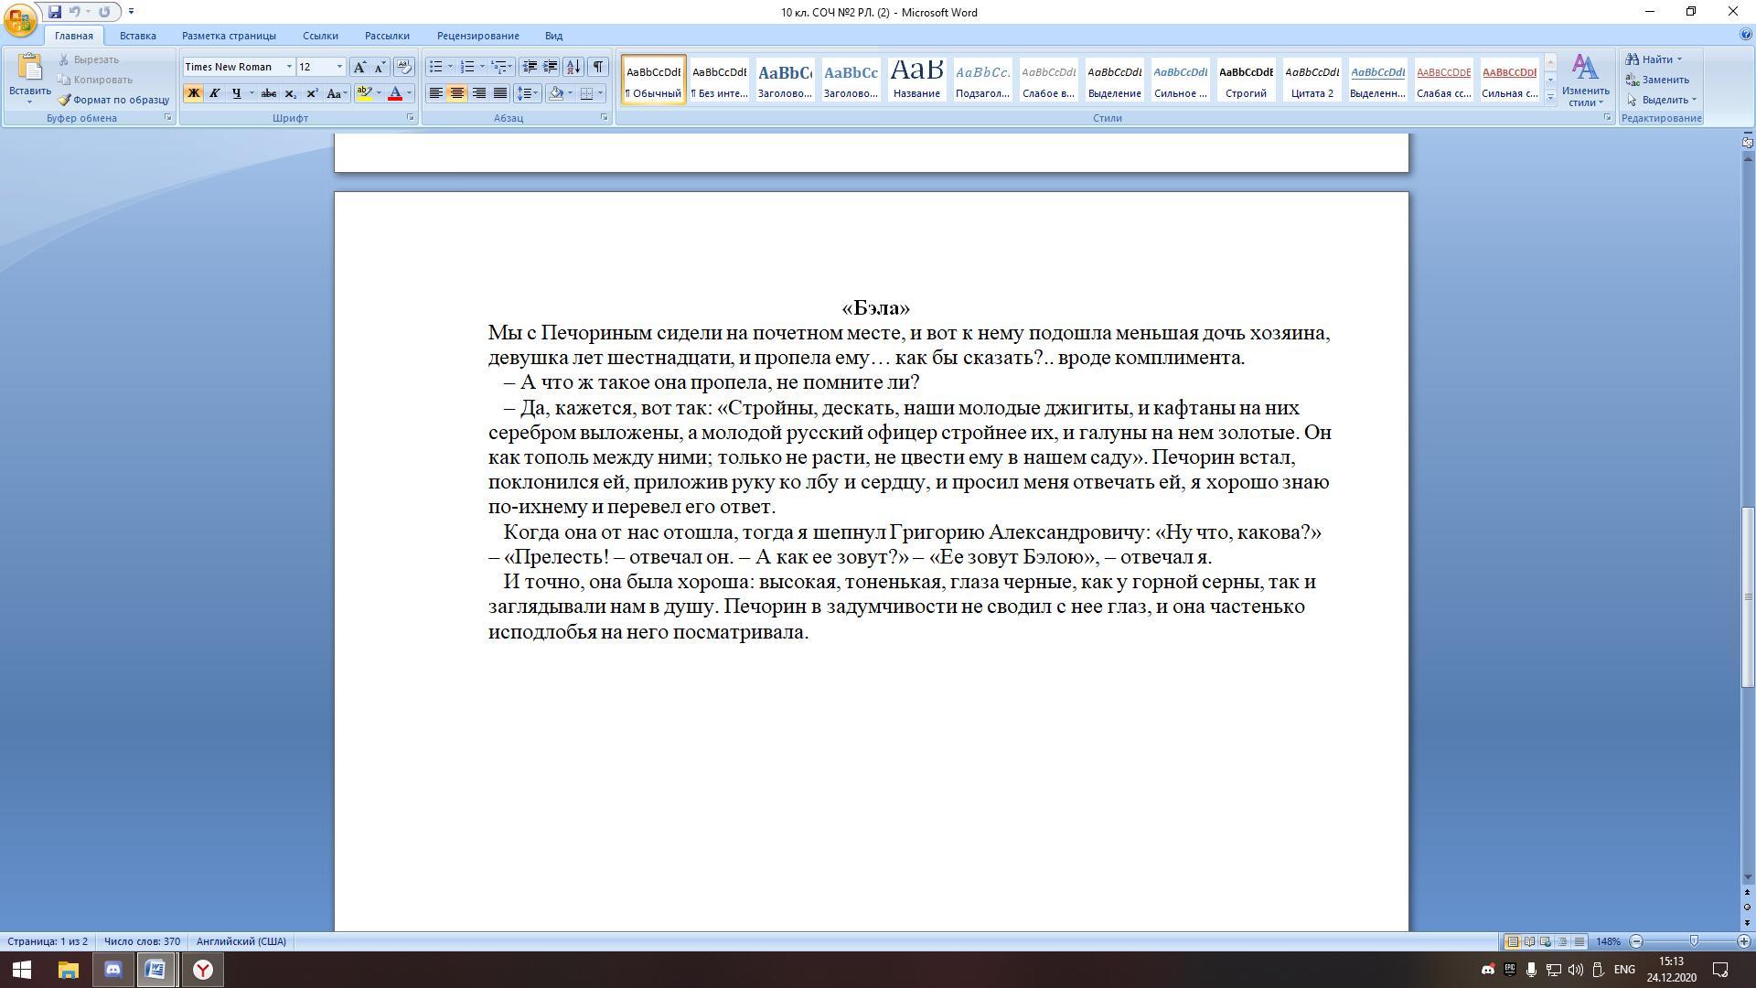
Task: Click Заменить (Replace) button
Action: [x=1657, y=80]
